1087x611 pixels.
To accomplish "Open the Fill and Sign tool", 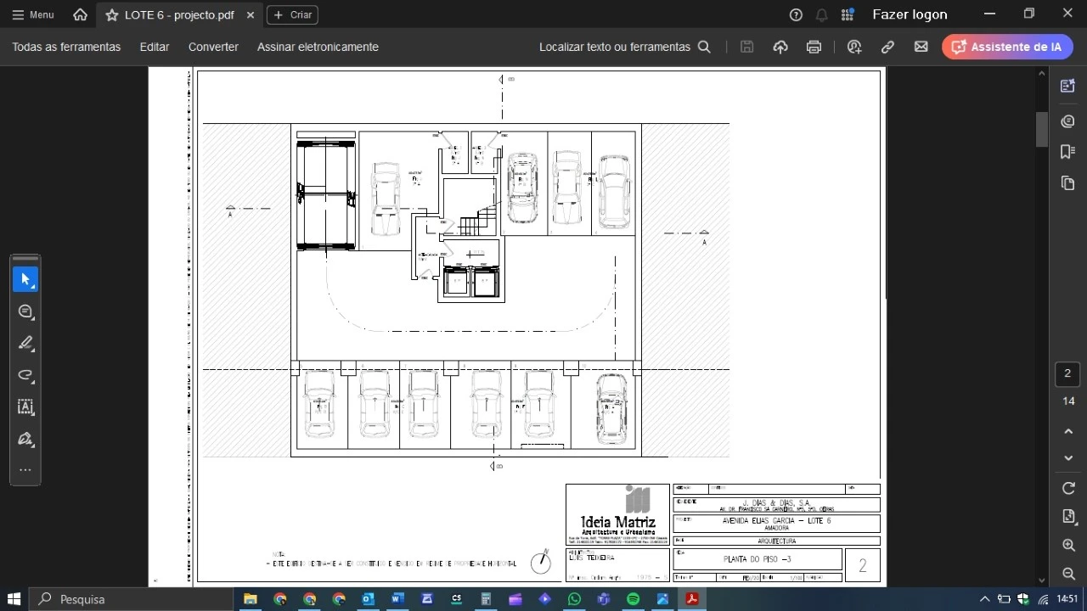I will (25, 439).
